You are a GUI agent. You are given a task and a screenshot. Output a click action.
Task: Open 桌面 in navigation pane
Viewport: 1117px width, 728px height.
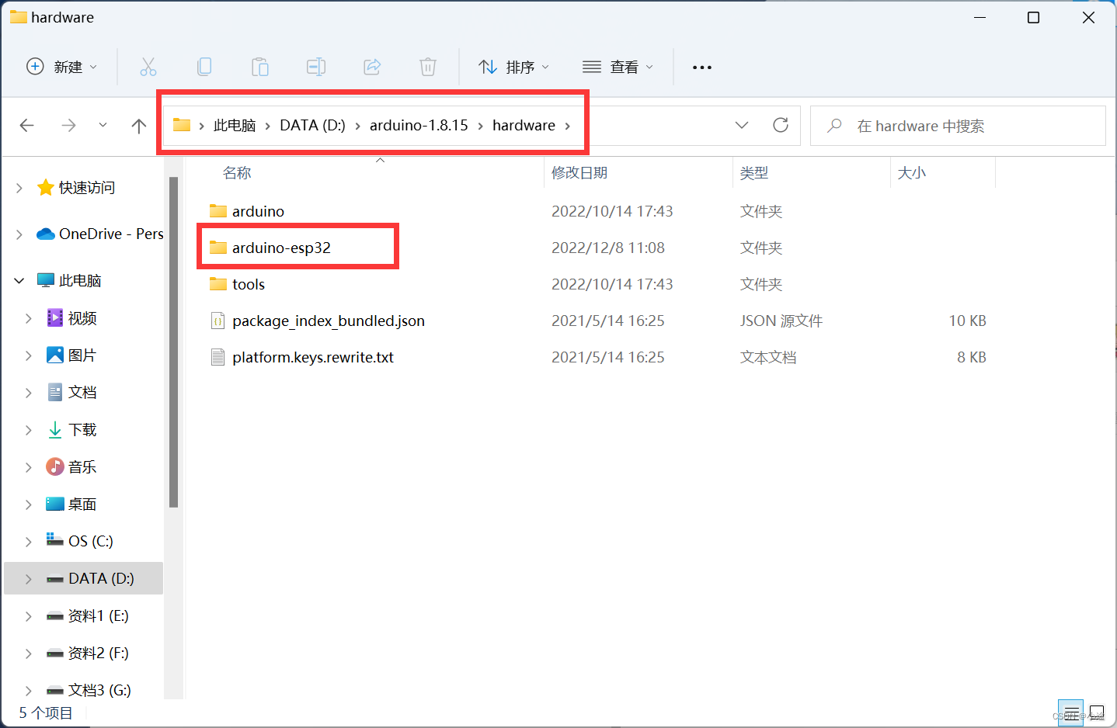pyautogui.click(x=82, y=504)
